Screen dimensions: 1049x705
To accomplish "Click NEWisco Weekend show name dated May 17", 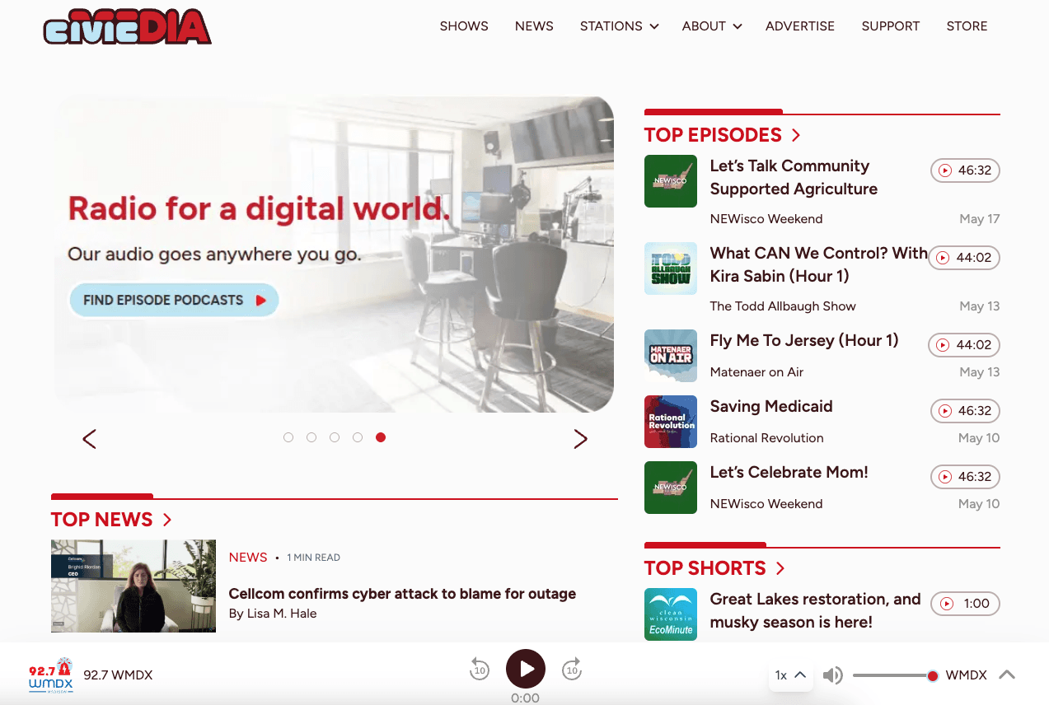I will pyautogui.click(x=766, y=219).
